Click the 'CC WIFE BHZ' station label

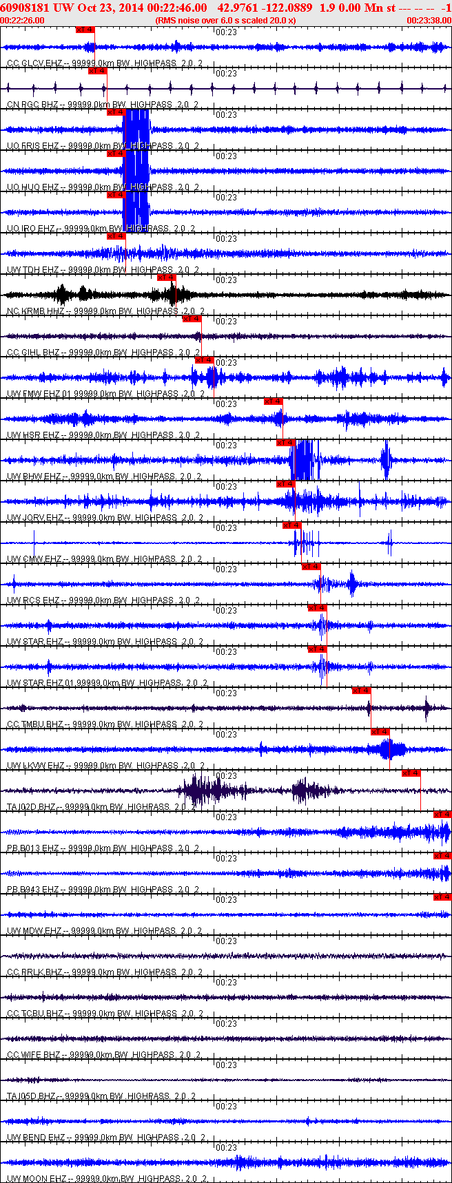tap(34, 1055)
